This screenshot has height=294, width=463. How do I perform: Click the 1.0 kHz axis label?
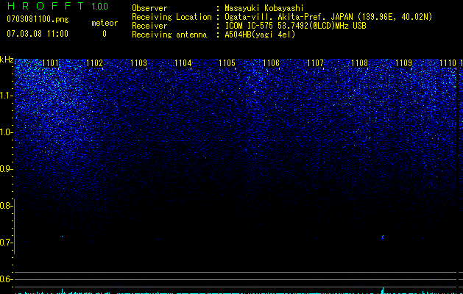6,132
